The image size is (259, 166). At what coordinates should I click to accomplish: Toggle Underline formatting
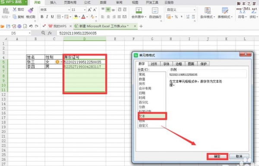(52, 17)
